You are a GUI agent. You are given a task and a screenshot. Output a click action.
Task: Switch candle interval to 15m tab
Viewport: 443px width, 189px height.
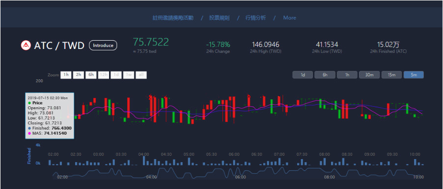tap(391, 75)
